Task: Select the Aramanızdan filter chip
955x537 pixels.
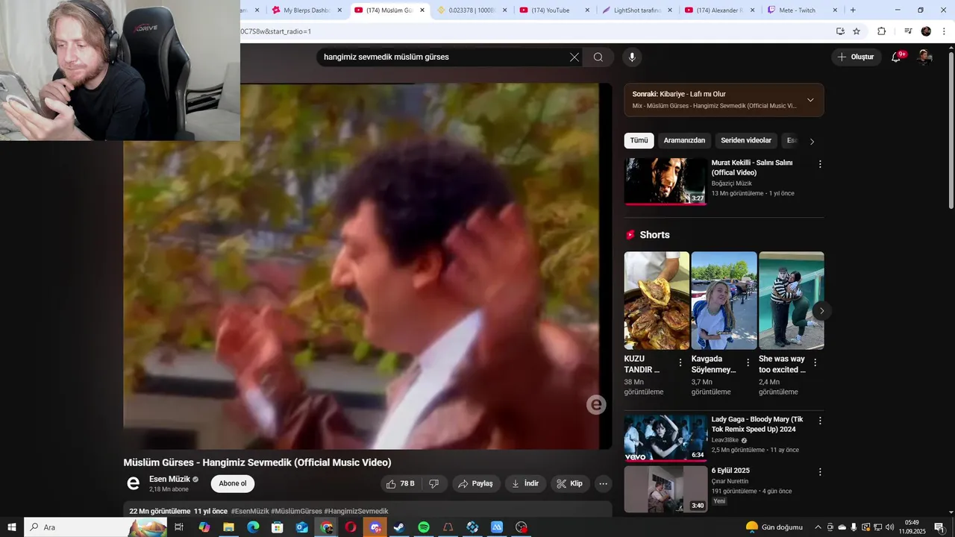Action: tap(684, 140)
